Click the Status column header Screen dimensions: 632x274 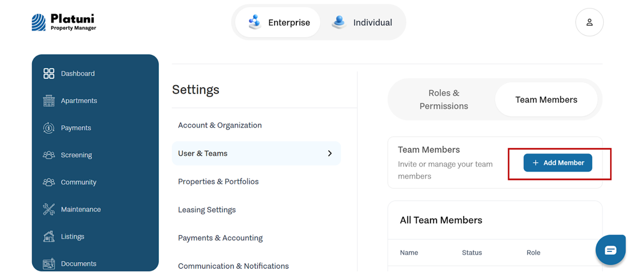coord(472,252)
